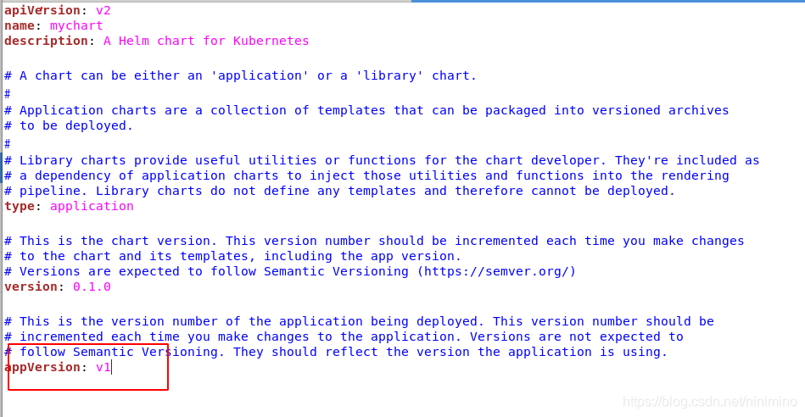The width and height of the screenshot is (805, 417).
Task: Click comment line 'follow Semantic Versioning'
Action: click(336, 352)
